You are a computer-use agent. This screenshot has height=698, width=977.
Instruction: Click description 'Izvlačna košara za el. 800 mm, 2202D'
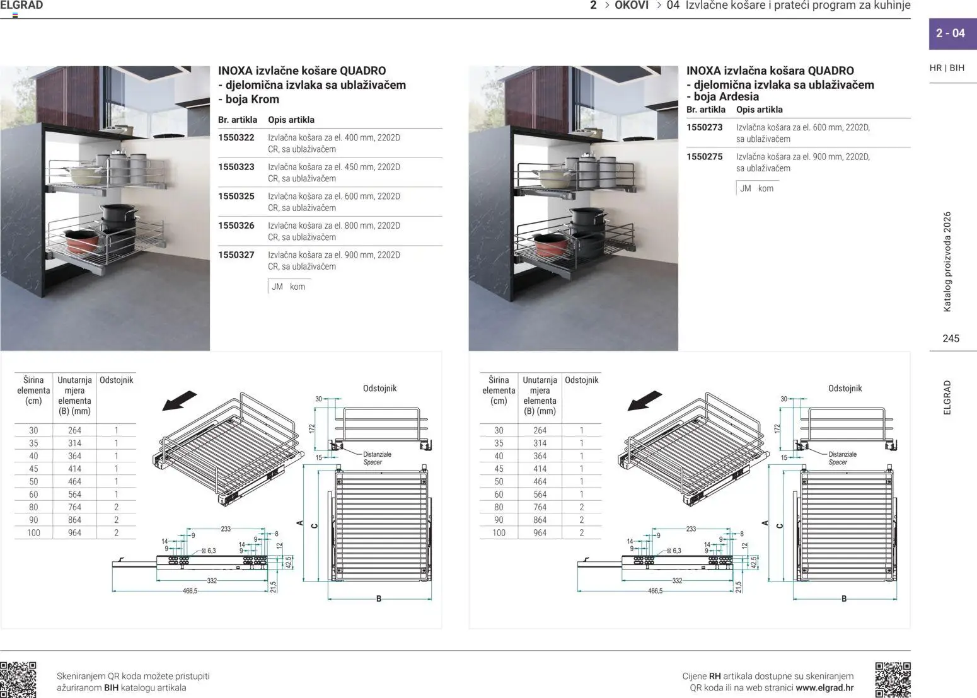pos(334,226)
